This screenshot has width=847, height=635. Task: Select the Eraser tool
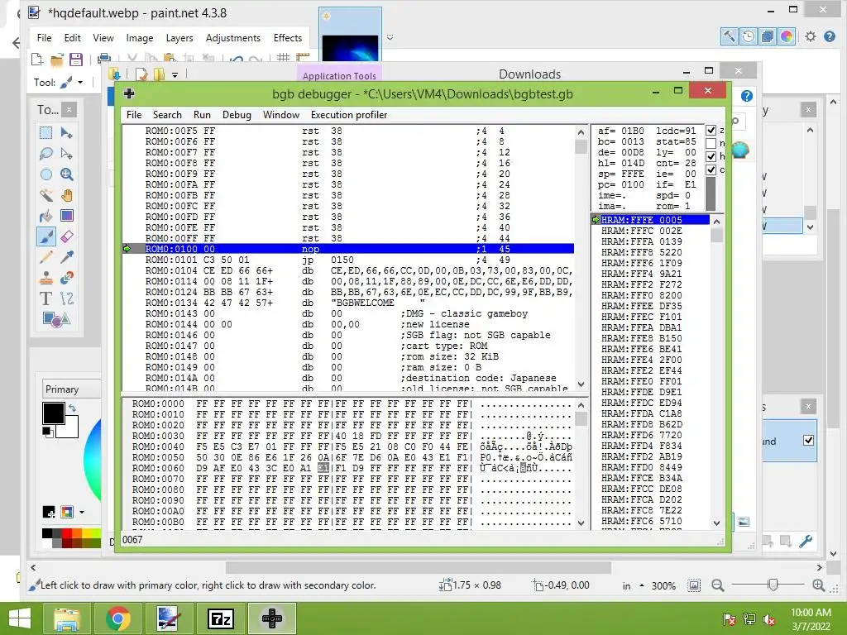(67, 236)
